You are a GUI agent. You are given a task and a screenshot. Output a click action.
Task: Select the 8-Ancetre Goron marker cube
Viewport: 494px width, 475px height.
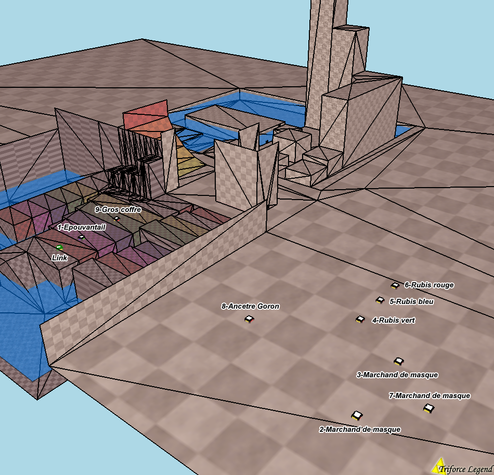(249, 319)
